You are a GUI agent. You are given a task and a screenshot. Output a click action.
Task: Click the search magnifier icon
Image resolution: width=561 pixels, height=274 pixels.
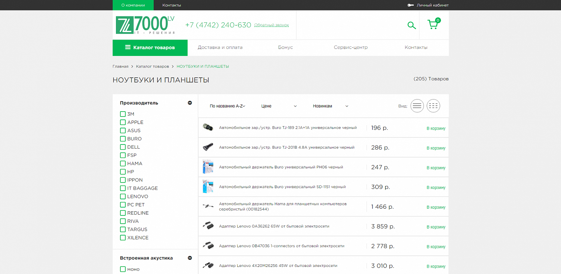pyautogui.click(x=411, y=25)
